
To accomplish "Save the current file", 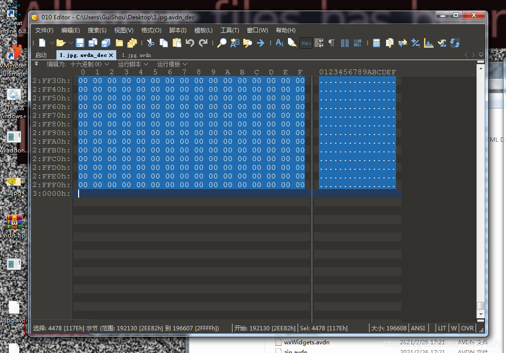I will [x=80, y=42].
